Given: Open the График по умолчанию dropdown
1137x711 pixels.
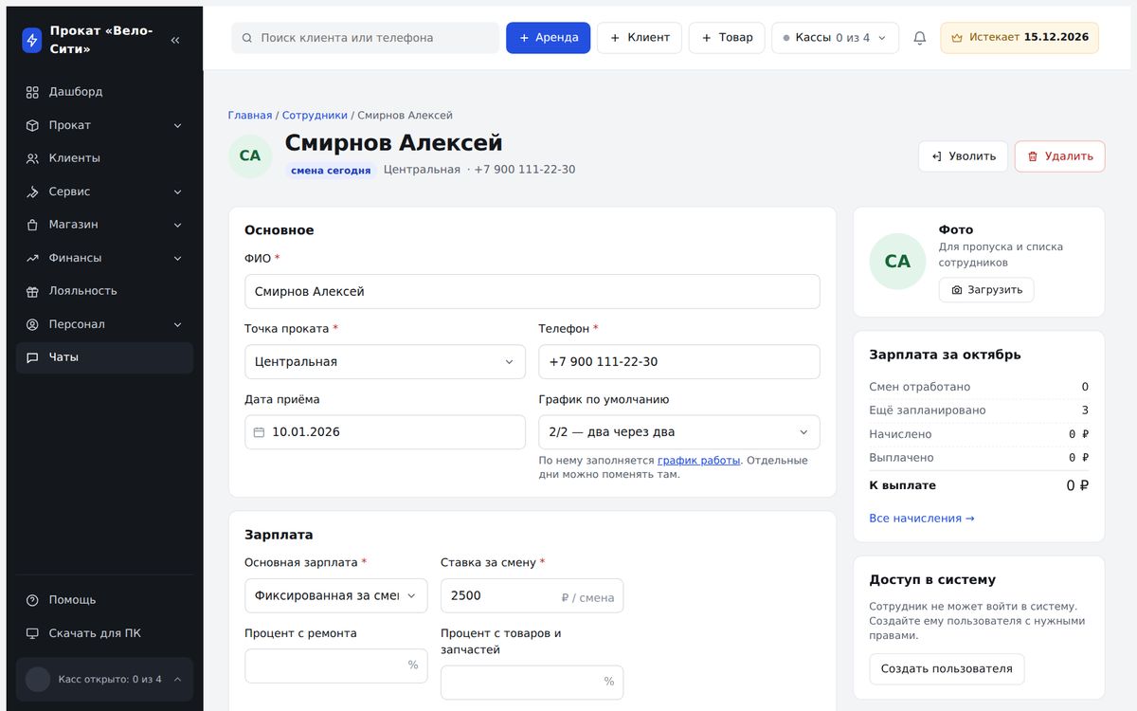Looking at the screenshot, I should click(678, 432).
